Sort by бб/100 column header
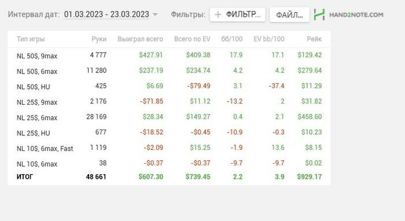This screenshot has width=405, height=221. pos(231,39)
